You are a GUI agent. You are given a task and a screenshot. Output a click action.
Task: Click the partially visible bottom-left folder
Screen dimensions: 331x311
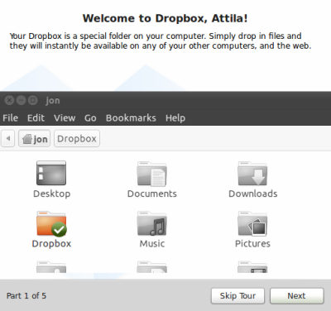(51, 267)
